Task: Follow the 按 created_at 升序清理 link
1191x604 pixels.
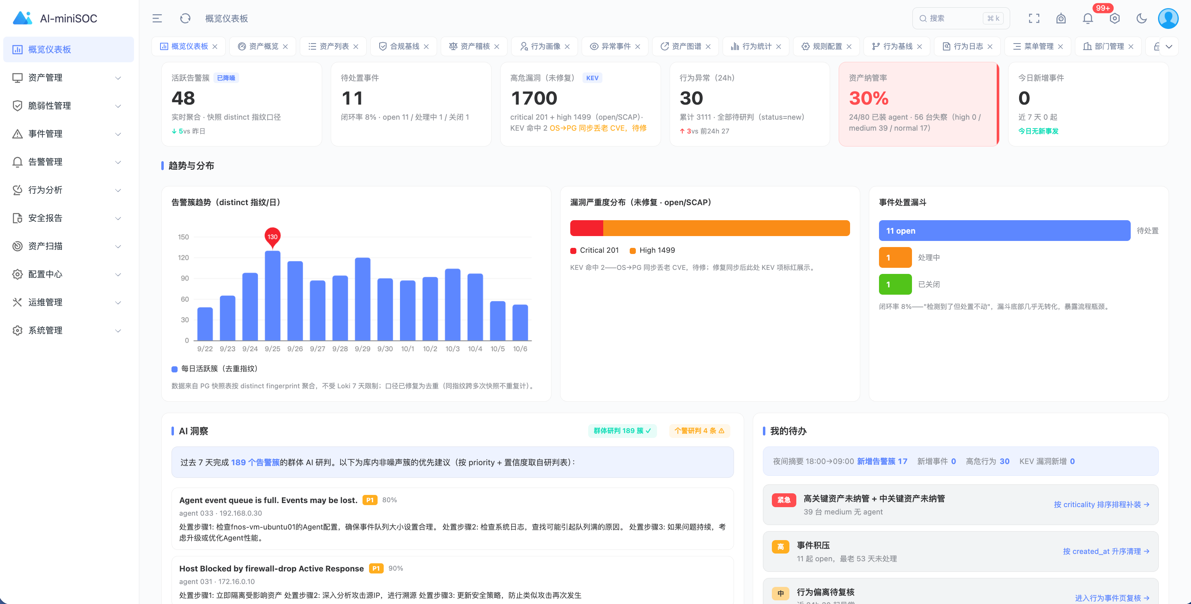Action: [x=1106, y=551]
